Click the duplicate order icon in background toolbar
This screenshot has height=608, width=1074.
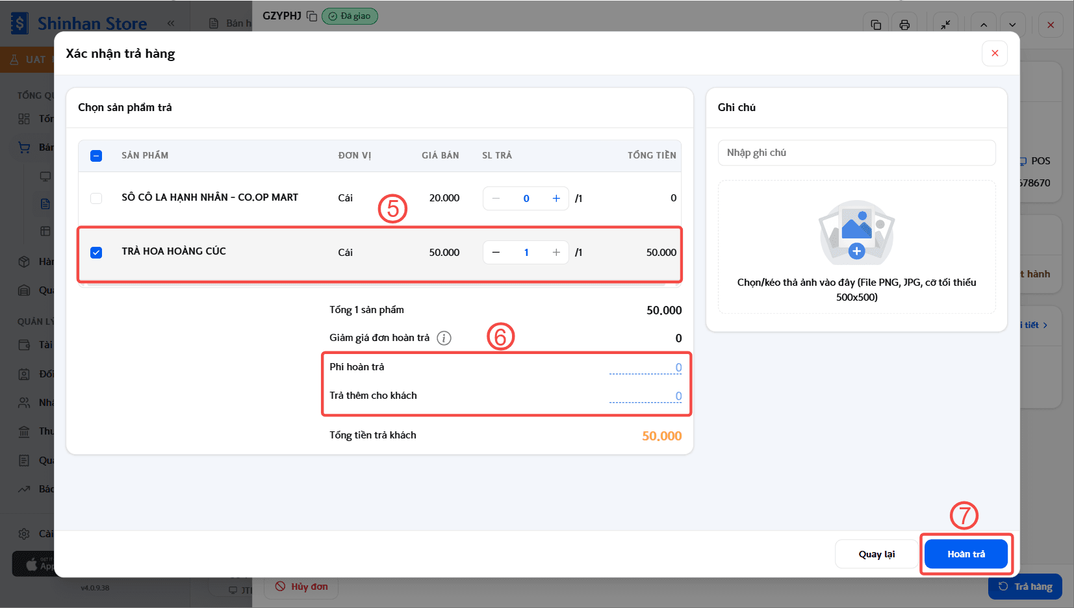876,25
